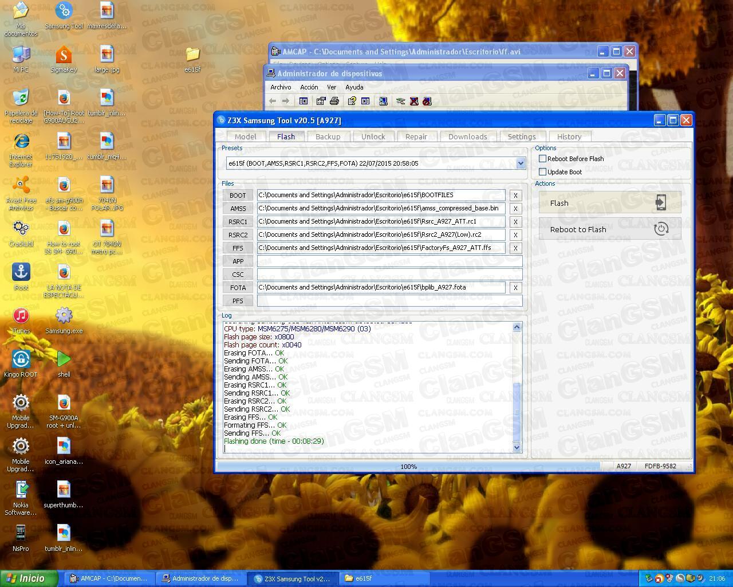Switch to the History tab
The image size is (733, 587).
pyautogui.click(x=569, y=136)
